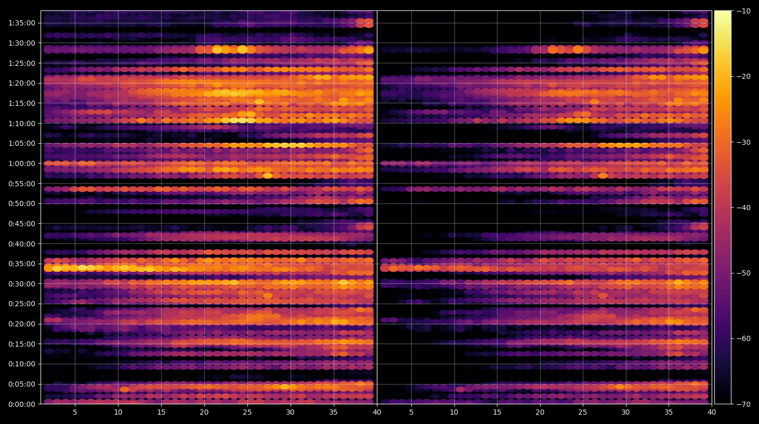
Task: Click the −70 colorbar tick label
Action: point(743,404)
